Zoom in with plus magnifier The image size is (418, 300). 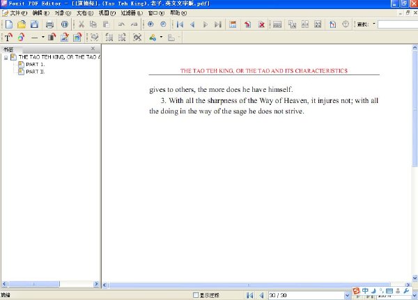click(150, 24)
